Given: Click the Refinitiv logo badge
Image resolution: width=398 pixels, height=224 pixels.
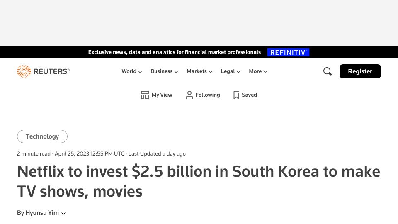Looking at the screenshot, I should click(x=288, y=52).
